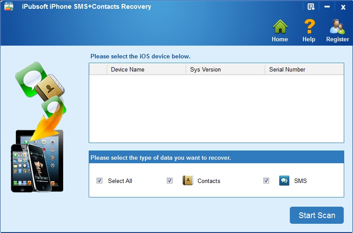Minimize the iPubsoft window
353x233 pixels.
[x=327, y=7]
